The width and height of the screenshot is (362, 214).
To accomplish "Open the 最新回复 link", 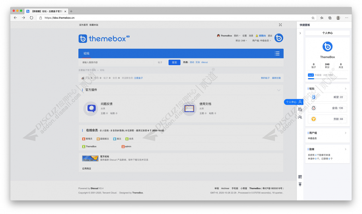I will (x=276, y=78).
